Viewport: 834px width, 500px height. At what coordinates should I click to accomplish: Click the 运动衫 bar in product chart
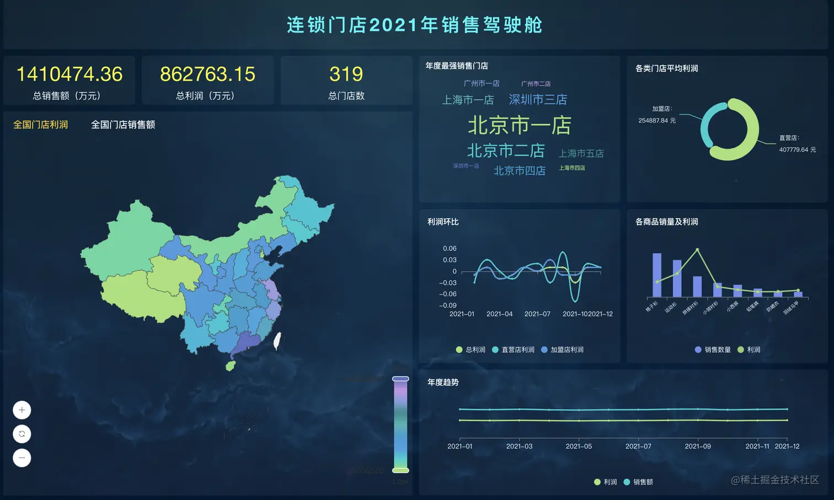(x=677, y=278)
